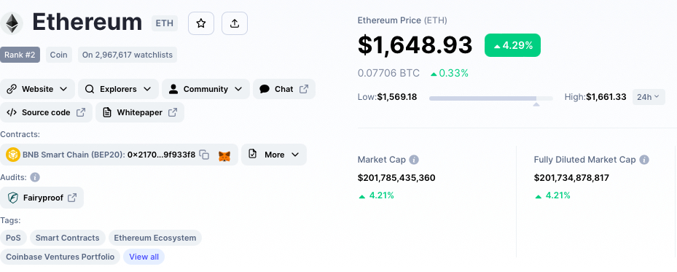Screen dimensions: 677x272
Task: Add Ethereum to watchlist with star icon
Action: pyautogui.click(x=201, y=23)
